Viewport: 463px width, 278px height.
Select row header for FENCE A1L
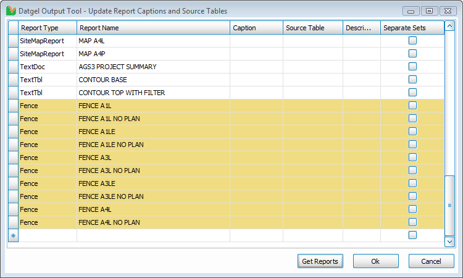click(x=13, y=106)
